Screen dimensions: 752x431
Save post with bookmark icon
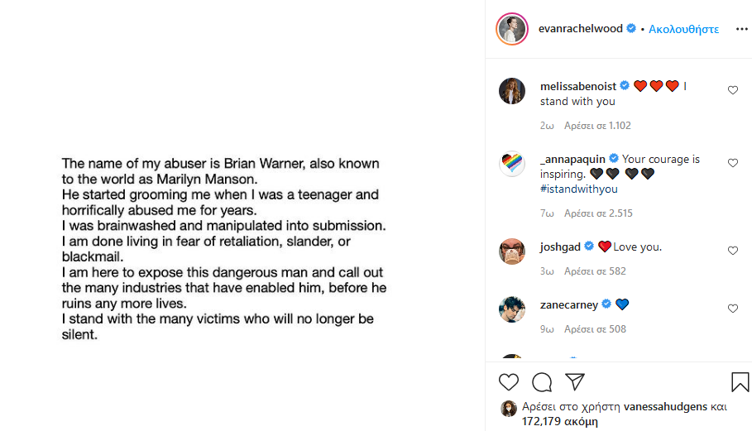tap(740, 382)
